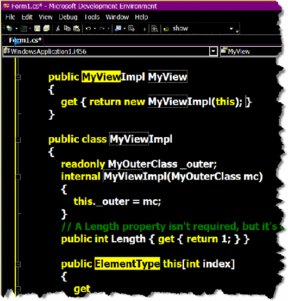Click the Copy icon in toolbar

(x=67, y=28)
